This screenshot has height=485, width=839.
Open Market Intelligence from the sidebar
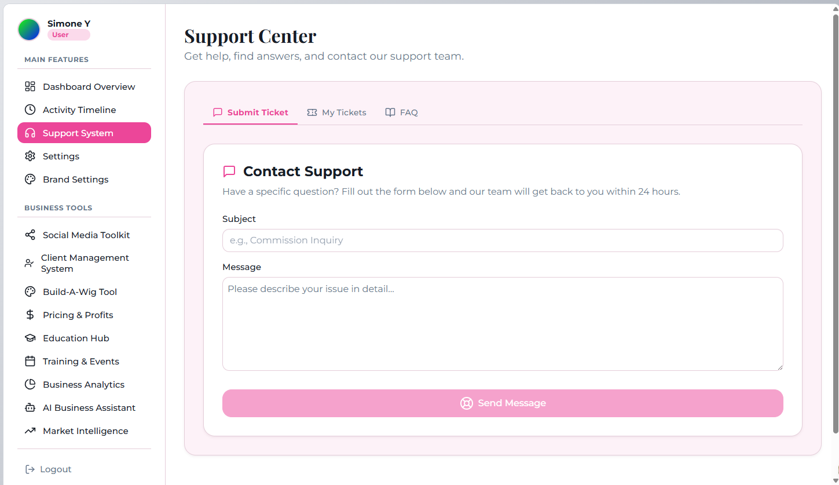point(85,431)
